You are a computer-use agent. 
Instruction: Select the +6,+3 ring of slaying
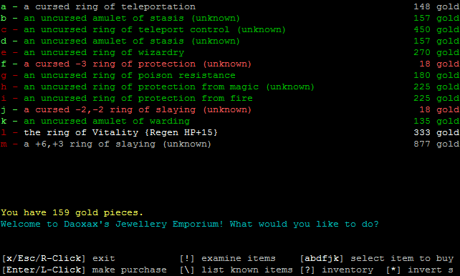[x=230, y=144]
